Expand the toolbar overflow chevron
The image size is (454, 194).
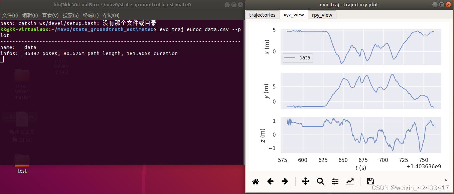pos(446,179)
